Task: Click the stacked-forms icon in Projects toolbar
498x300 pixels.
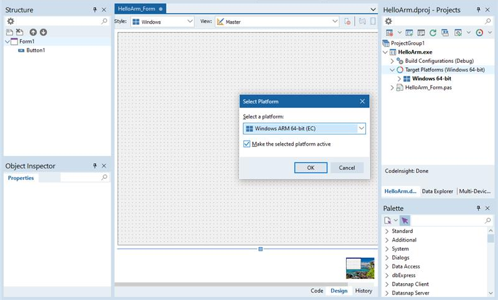Action: (x=445, y=33)
